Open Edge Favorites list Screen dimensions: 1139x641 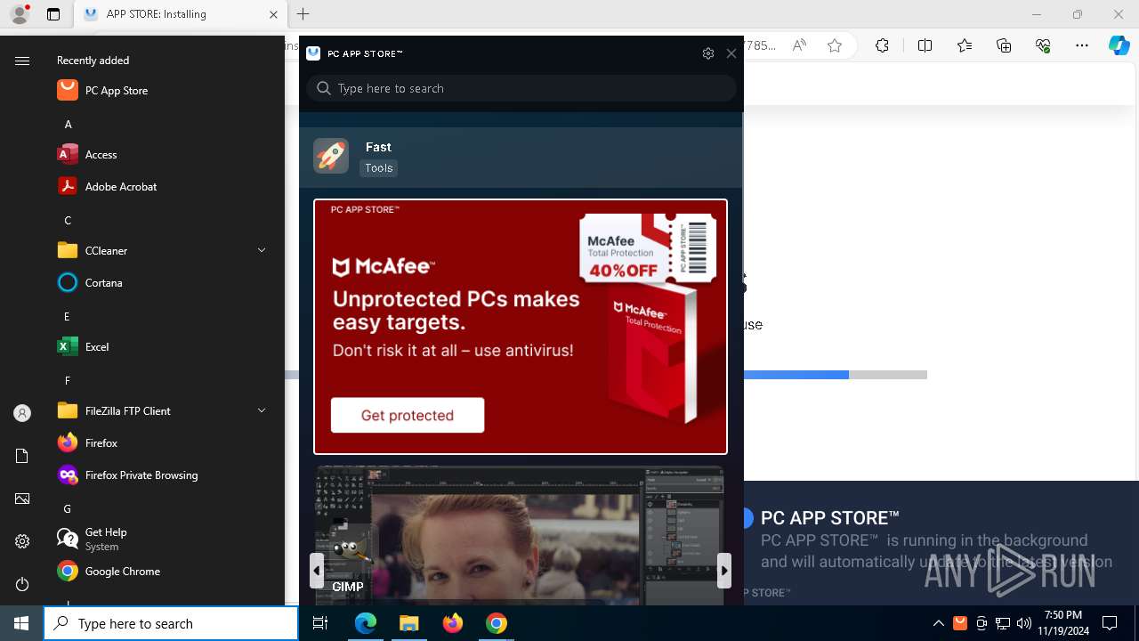(965, 45)
